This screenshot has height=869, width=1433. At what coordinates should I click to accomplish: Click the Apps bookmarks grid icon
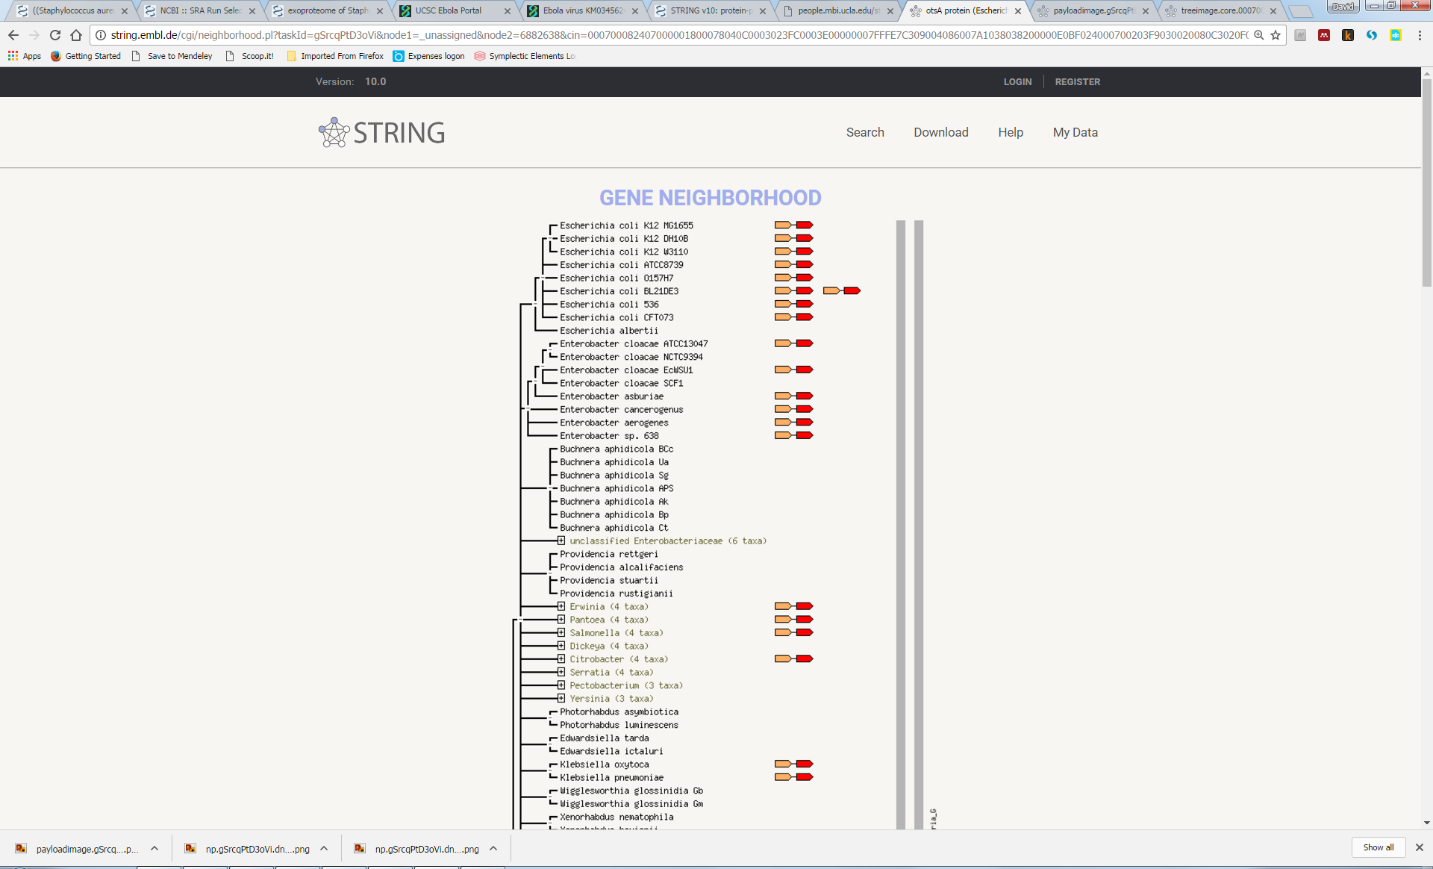(x=13, y=56)
